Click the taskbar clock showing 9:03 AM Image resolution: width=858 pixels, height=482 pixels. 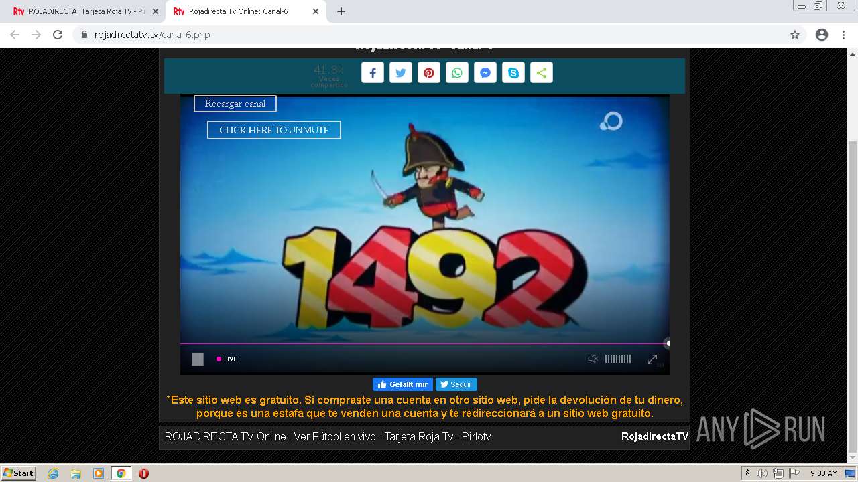point(824,473)
